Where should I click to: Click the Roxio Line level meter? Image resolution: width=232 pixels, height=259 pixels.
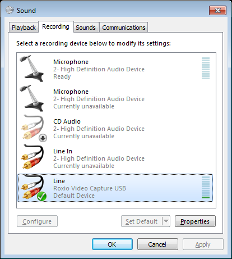[206, 187]
